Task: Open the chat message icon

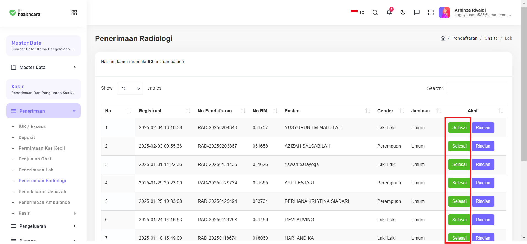Action: [x=417, y=12]
